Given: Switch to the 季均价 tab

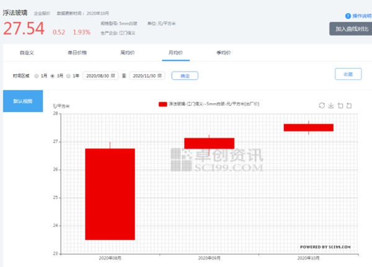Looking at the screenshot, I should tap(223, 53).
